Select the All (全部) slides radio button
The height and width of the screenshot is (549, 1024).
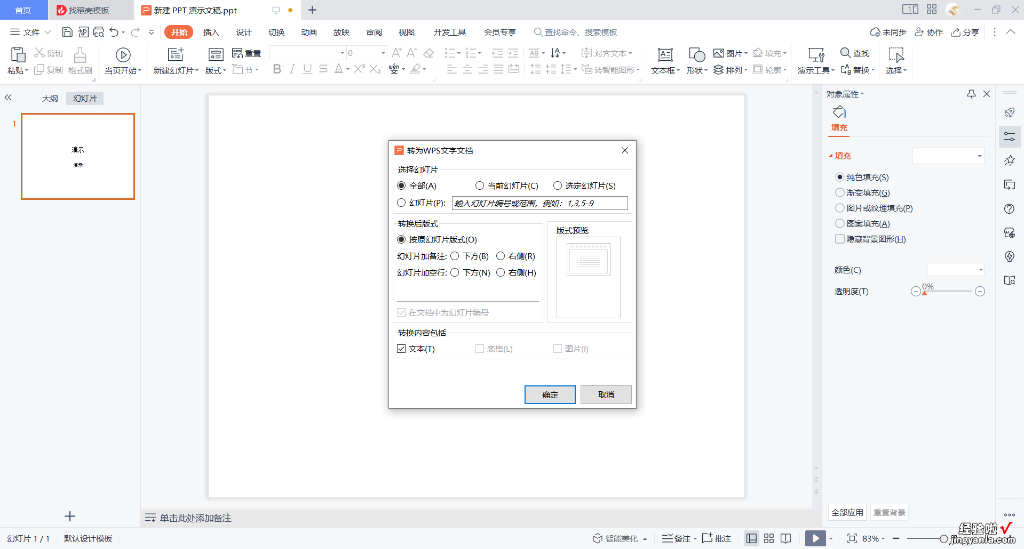pos(401,185)
